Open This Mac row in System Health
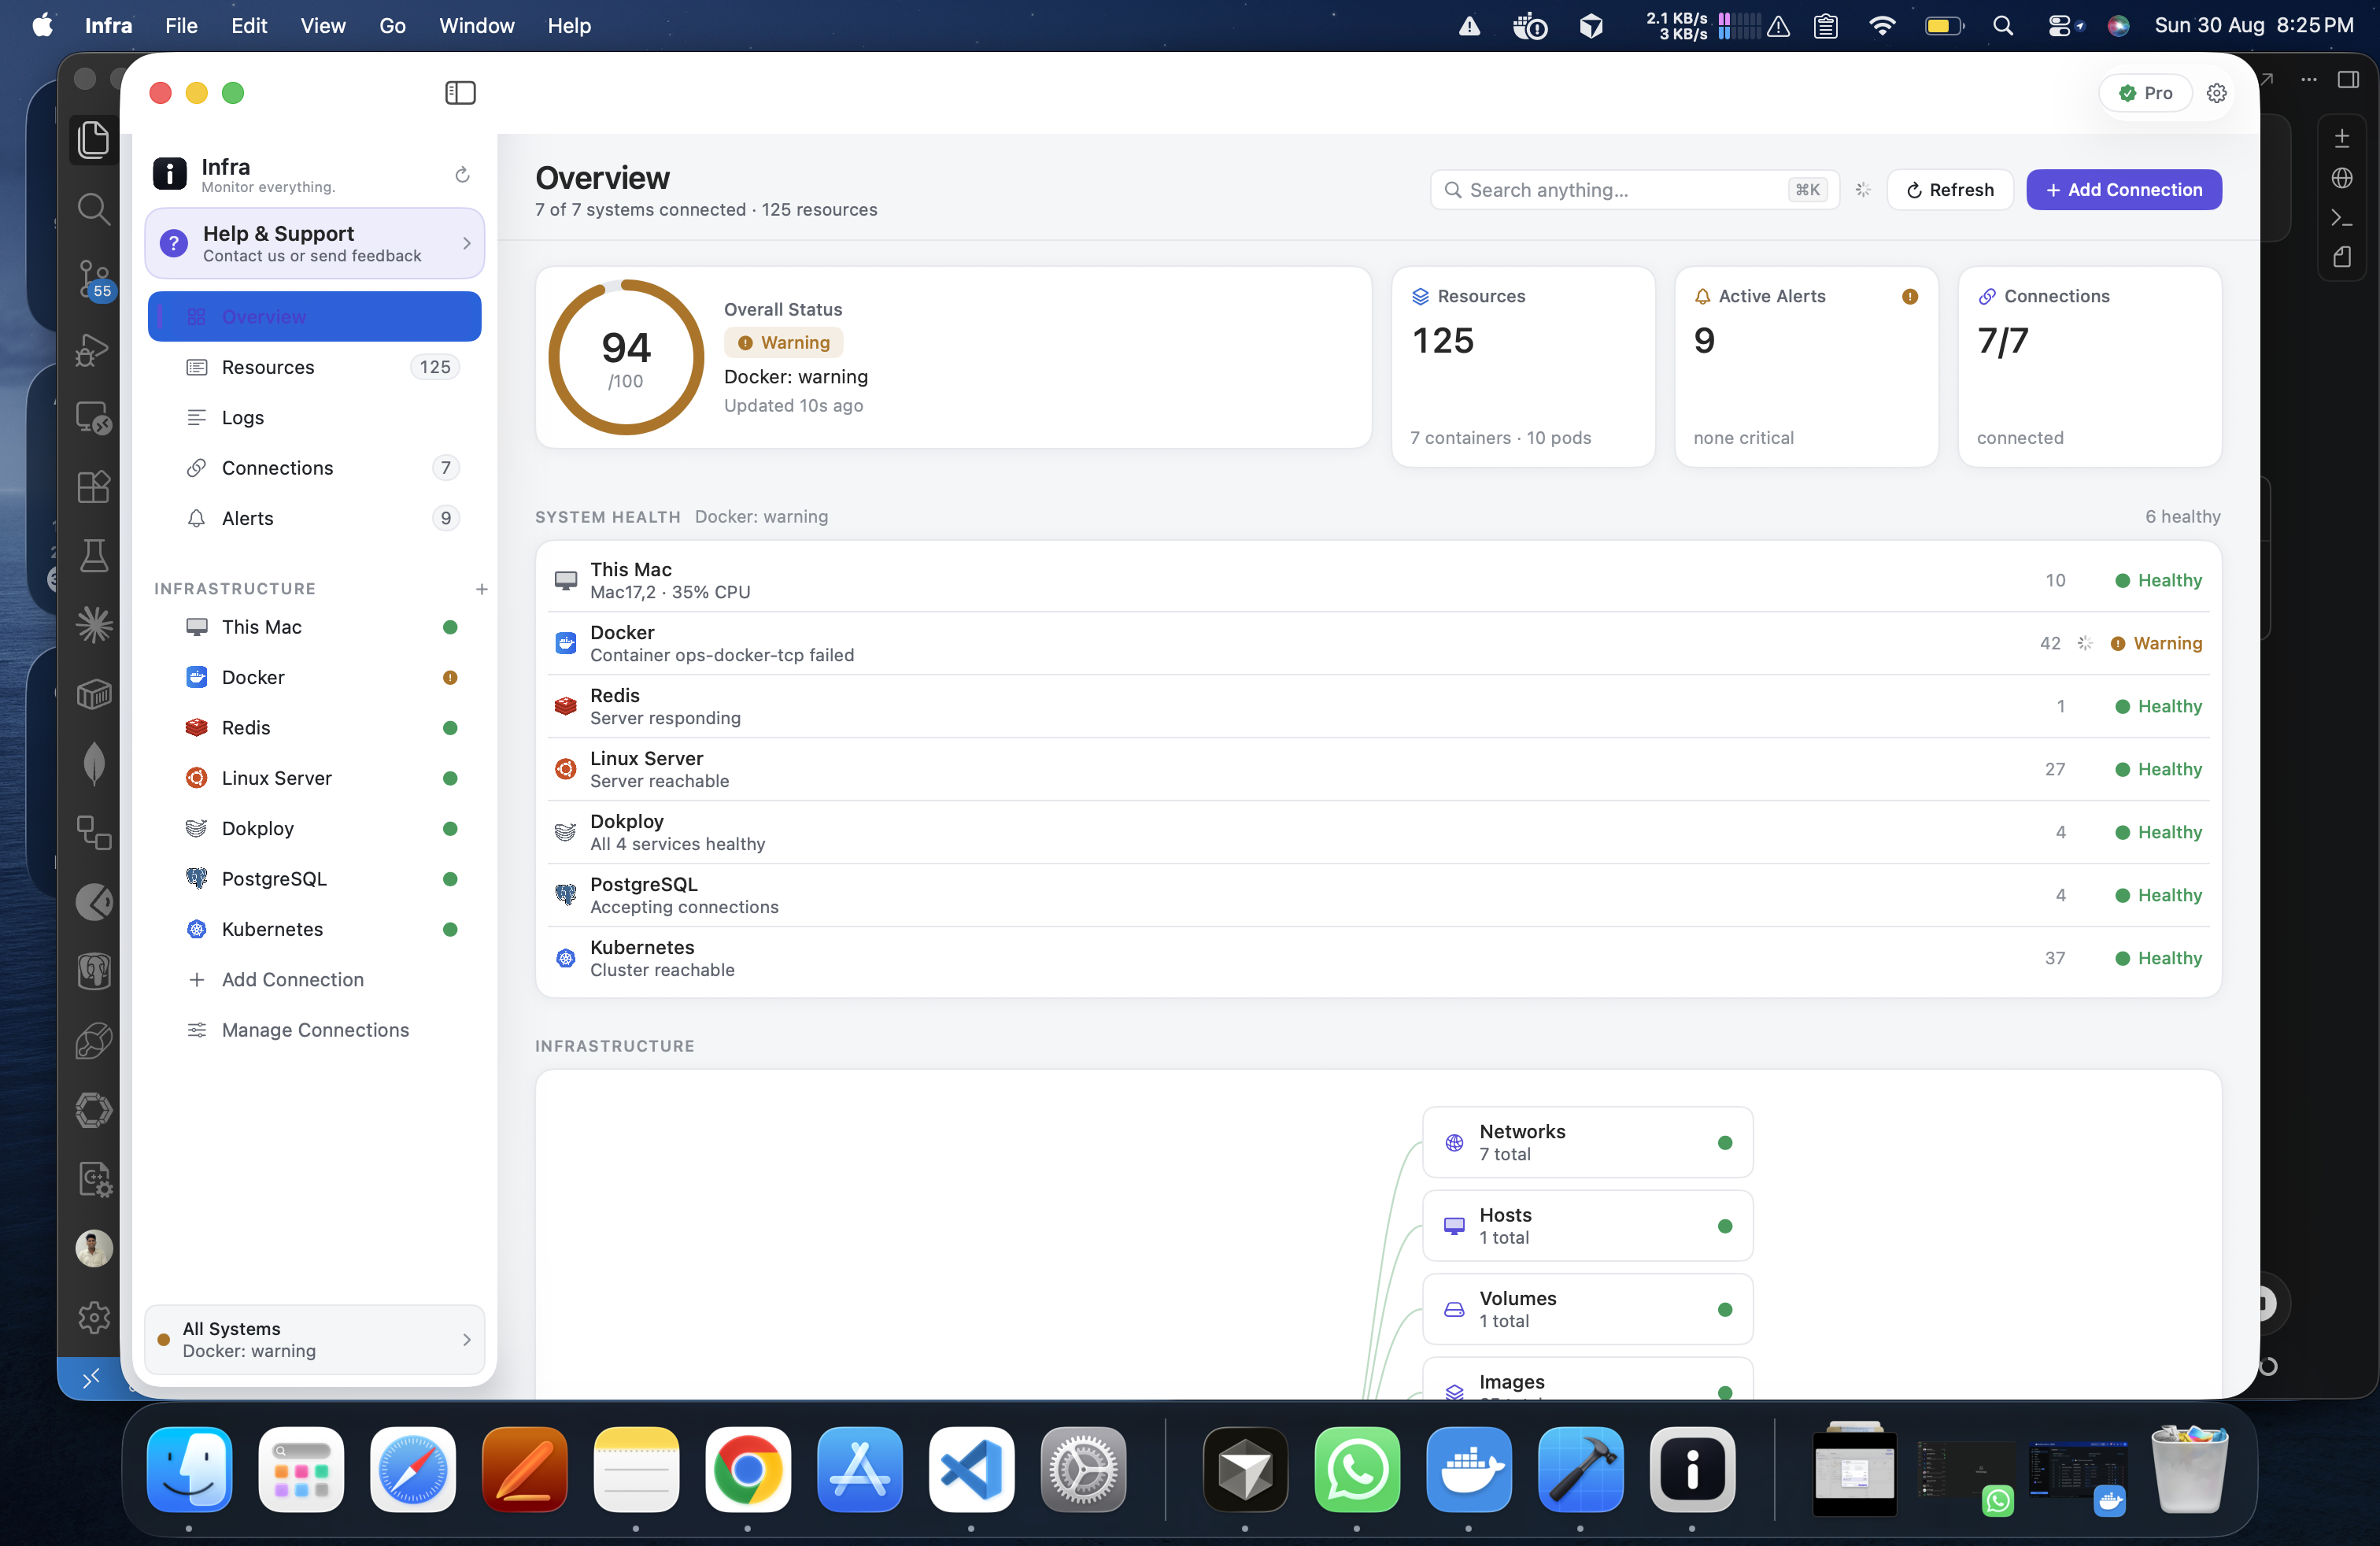This screenshot has width=2380, height=1546. pyautogui.click(x=1378, y=580)
